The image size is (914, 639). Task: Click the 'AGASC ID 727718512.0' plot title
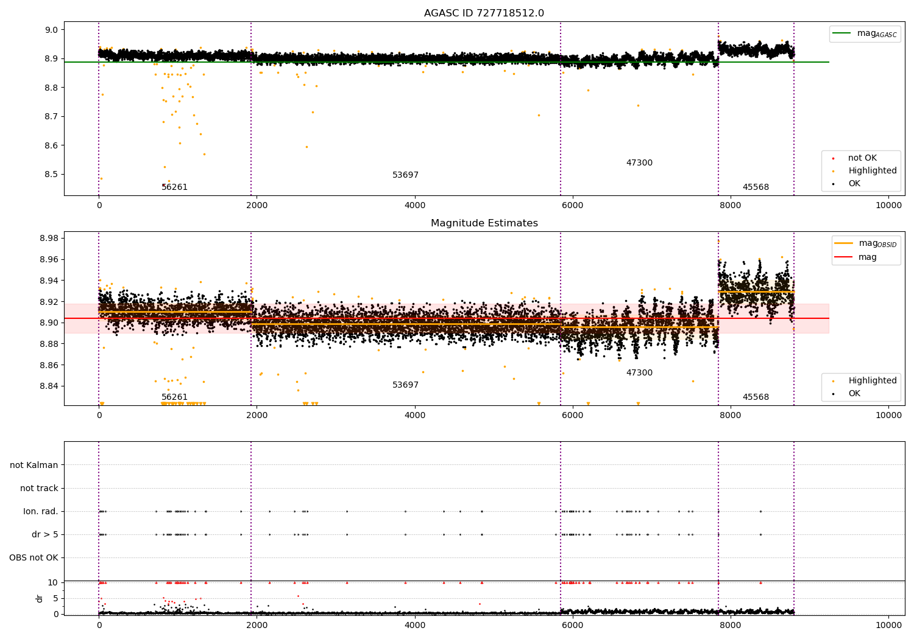click(484, 13)
